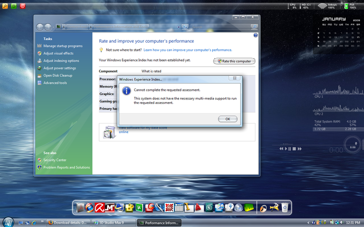Screen dimensions: 364x227
Task: Click the Search field in window
Action: pos(221,27)
